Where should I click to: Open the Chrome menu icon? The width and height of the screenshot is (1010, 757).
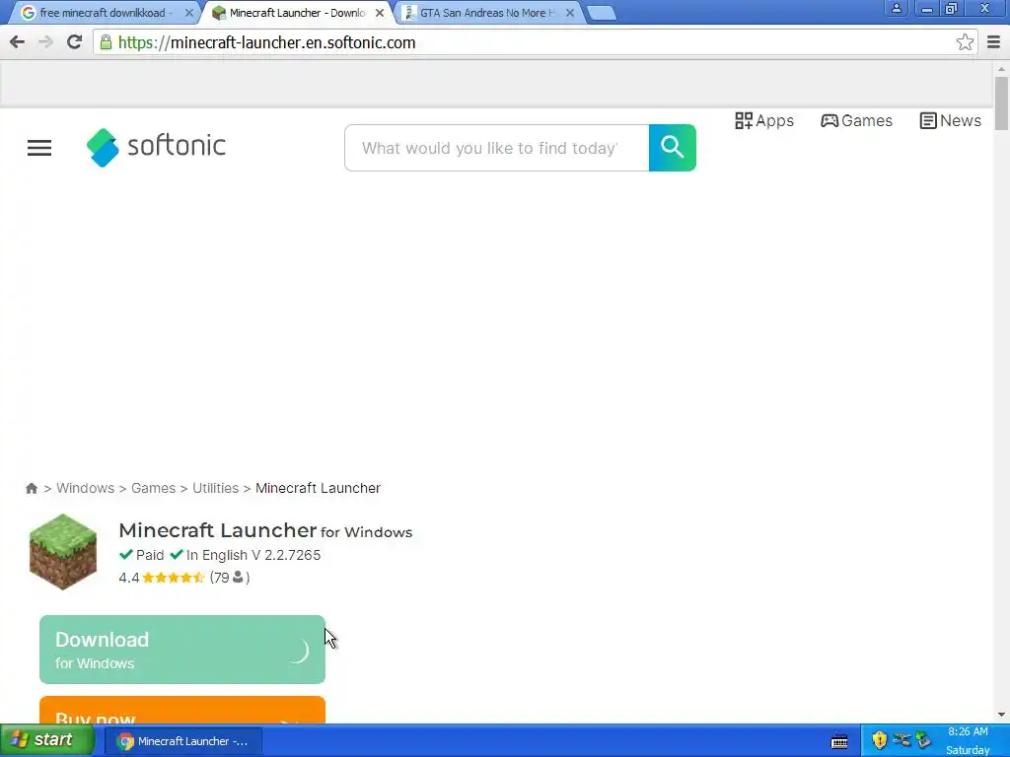pyautogui.click(x=994, y=42)
